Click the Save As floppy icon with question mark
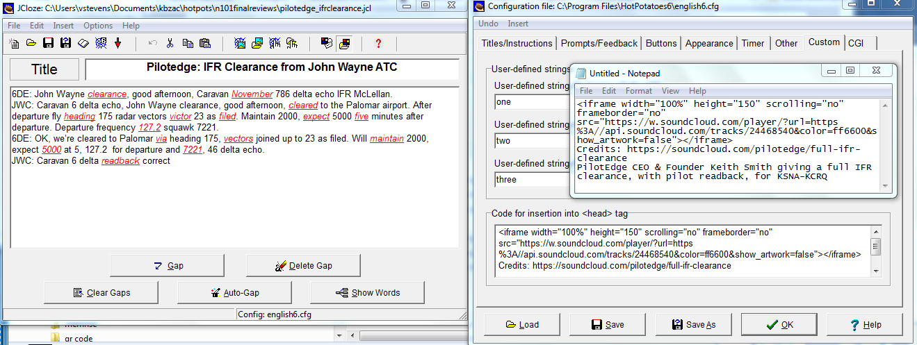This screenshot has height=345, width=917. tap(66, 44)
